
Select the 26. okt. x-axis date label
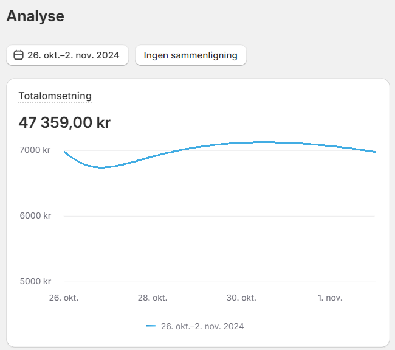64,298
